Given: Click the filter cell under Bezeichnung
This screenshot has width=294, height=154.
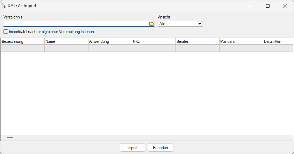Looking at the screenshot, I should point(23,48).
